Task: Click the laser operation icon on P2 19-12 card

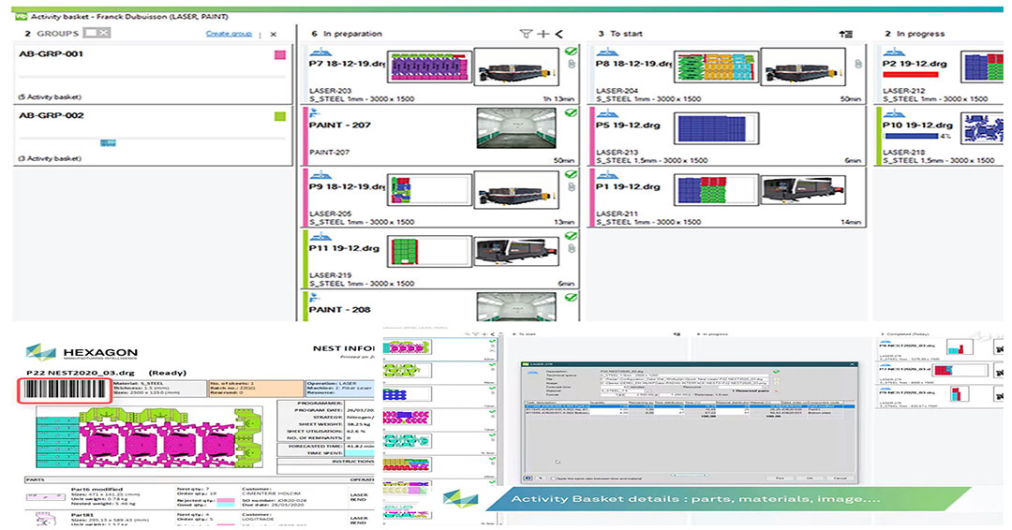Action: click(895, 52)
